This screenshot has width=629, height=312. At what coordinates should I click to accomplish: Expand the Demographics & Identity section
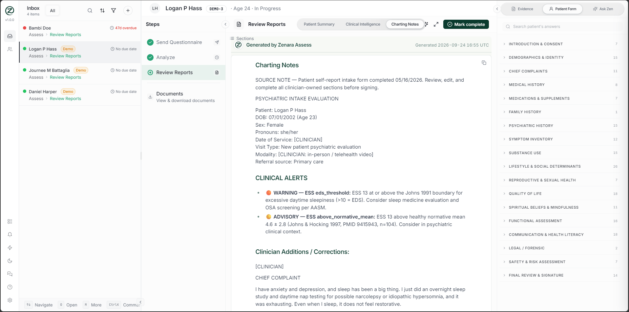pos(560,57)
